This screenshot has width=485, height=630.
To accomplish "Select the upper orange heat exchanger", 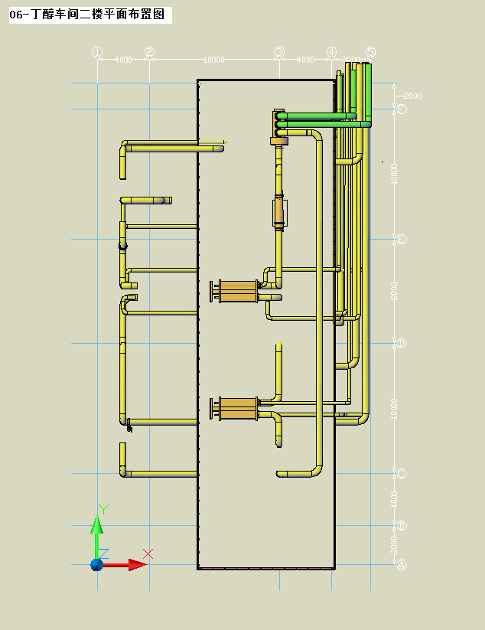I will pyautogui.click(x=235, y=292).
